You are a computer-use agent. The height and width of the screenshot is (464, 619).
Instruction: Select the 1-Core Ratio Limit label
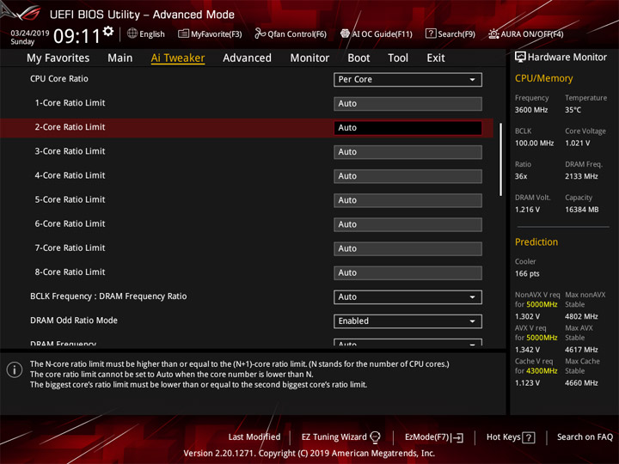click(70, 103)
